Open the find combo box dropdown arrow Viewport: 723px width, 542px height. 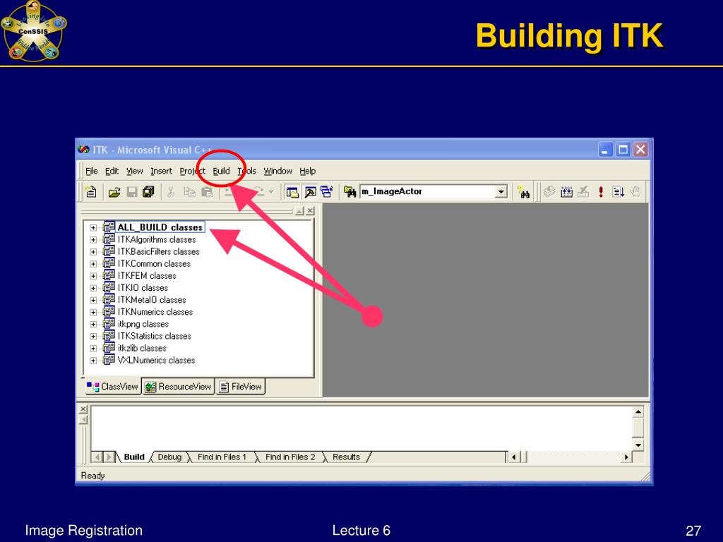[x=501, y=192]
